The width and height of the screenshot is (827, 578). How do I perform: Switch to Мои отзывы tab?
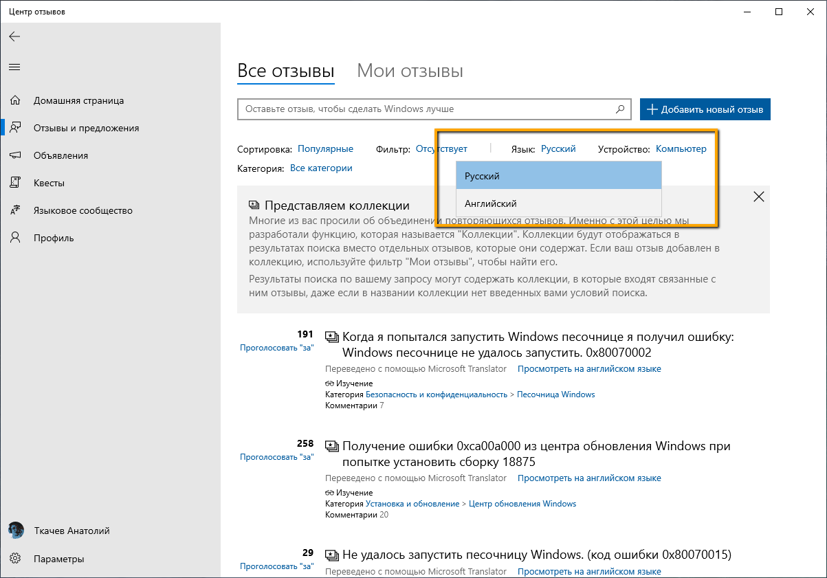click(410, 71)
